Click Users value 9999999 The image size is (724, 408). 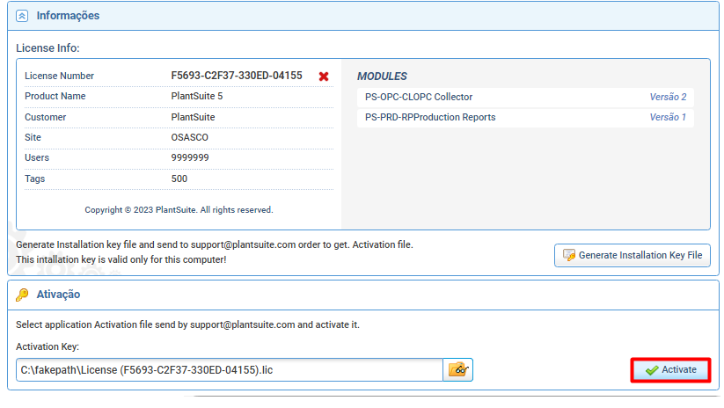190,158
